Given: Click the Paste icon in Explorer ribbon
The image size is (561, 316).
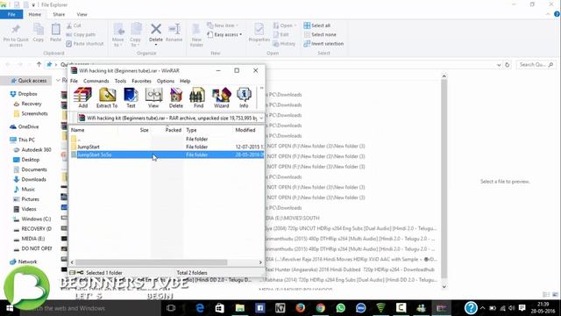Looking at the screenshot, I should 55,33.
